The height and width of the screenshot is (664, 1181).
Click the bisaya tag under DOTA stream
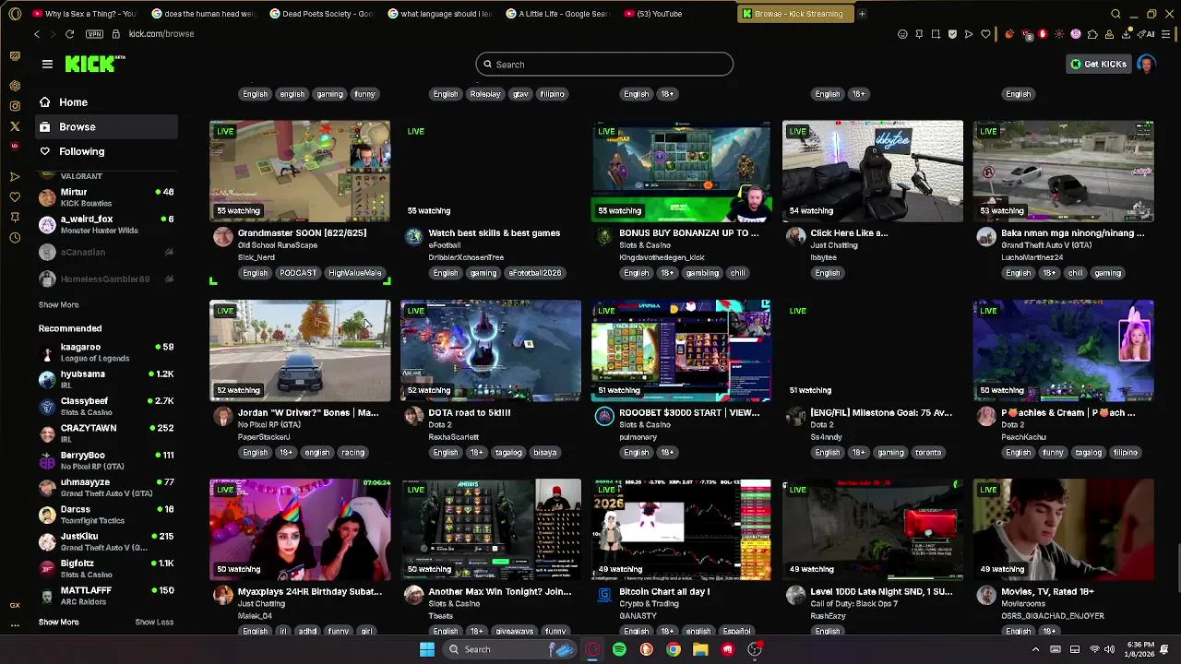click(x=544, y=453)
